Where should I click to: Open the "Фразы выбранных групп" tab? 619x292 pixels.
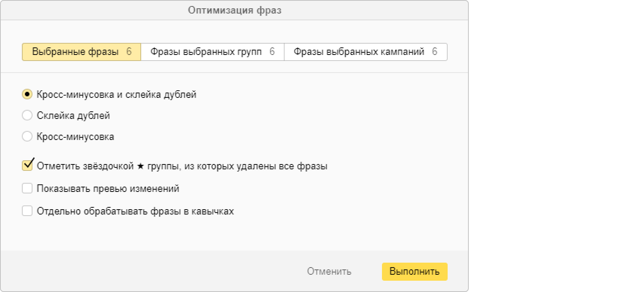point(206,52)
